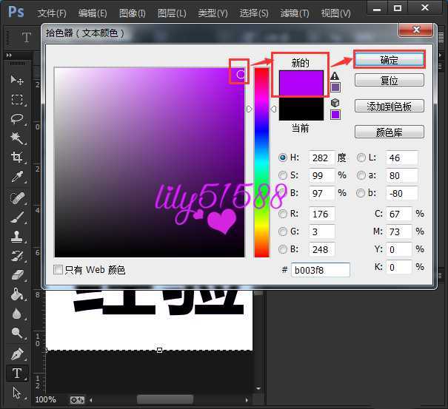Select the S saturation radio button

click(283, 175)
